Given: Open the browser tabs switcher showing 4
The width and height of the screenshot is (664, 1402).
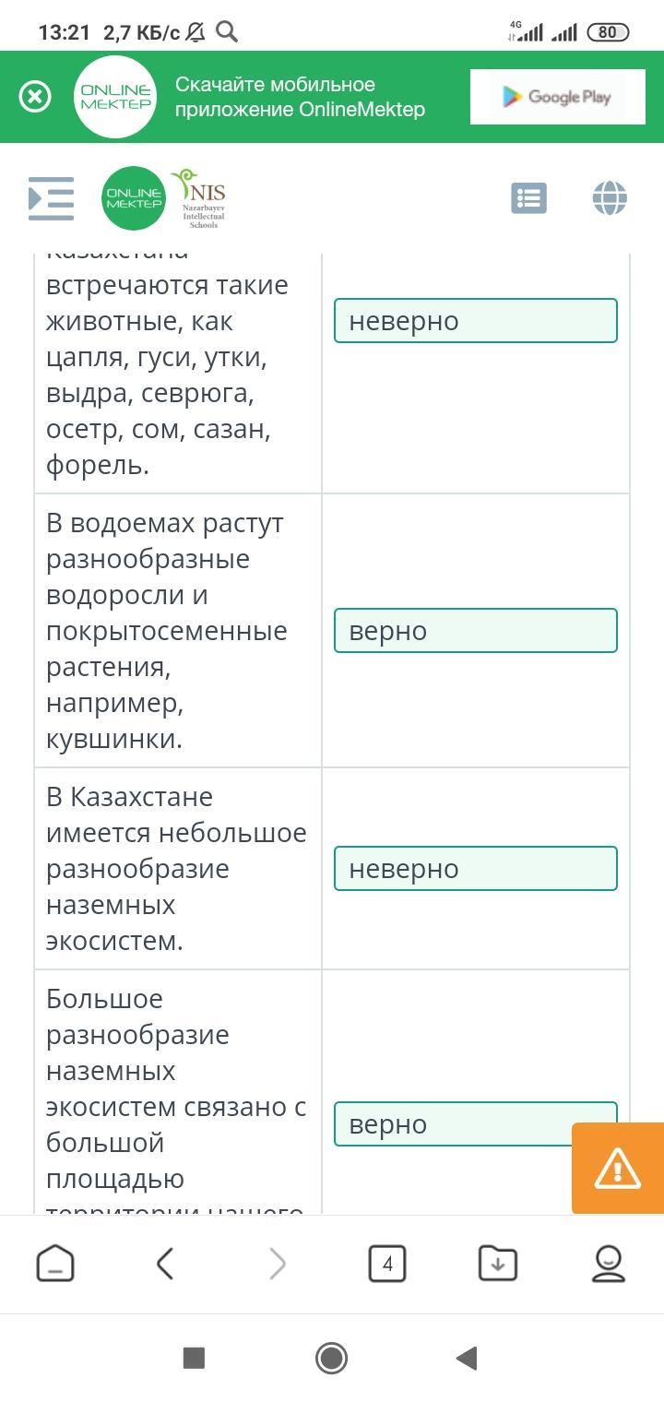Looking at the screenshot, I should coord(387,1264).
